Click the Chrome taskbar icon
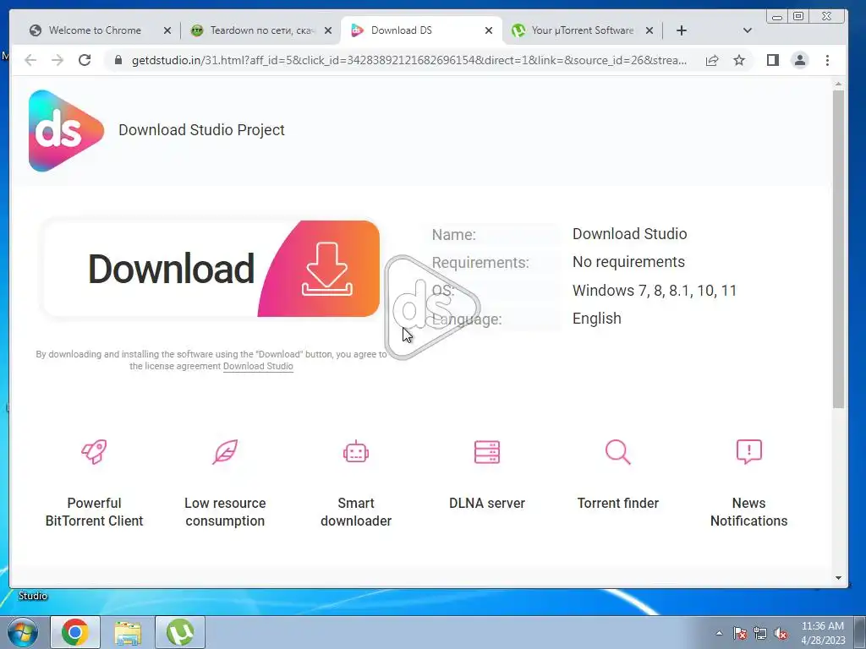This screenshot has height=649, width=866. pos(75,632)
